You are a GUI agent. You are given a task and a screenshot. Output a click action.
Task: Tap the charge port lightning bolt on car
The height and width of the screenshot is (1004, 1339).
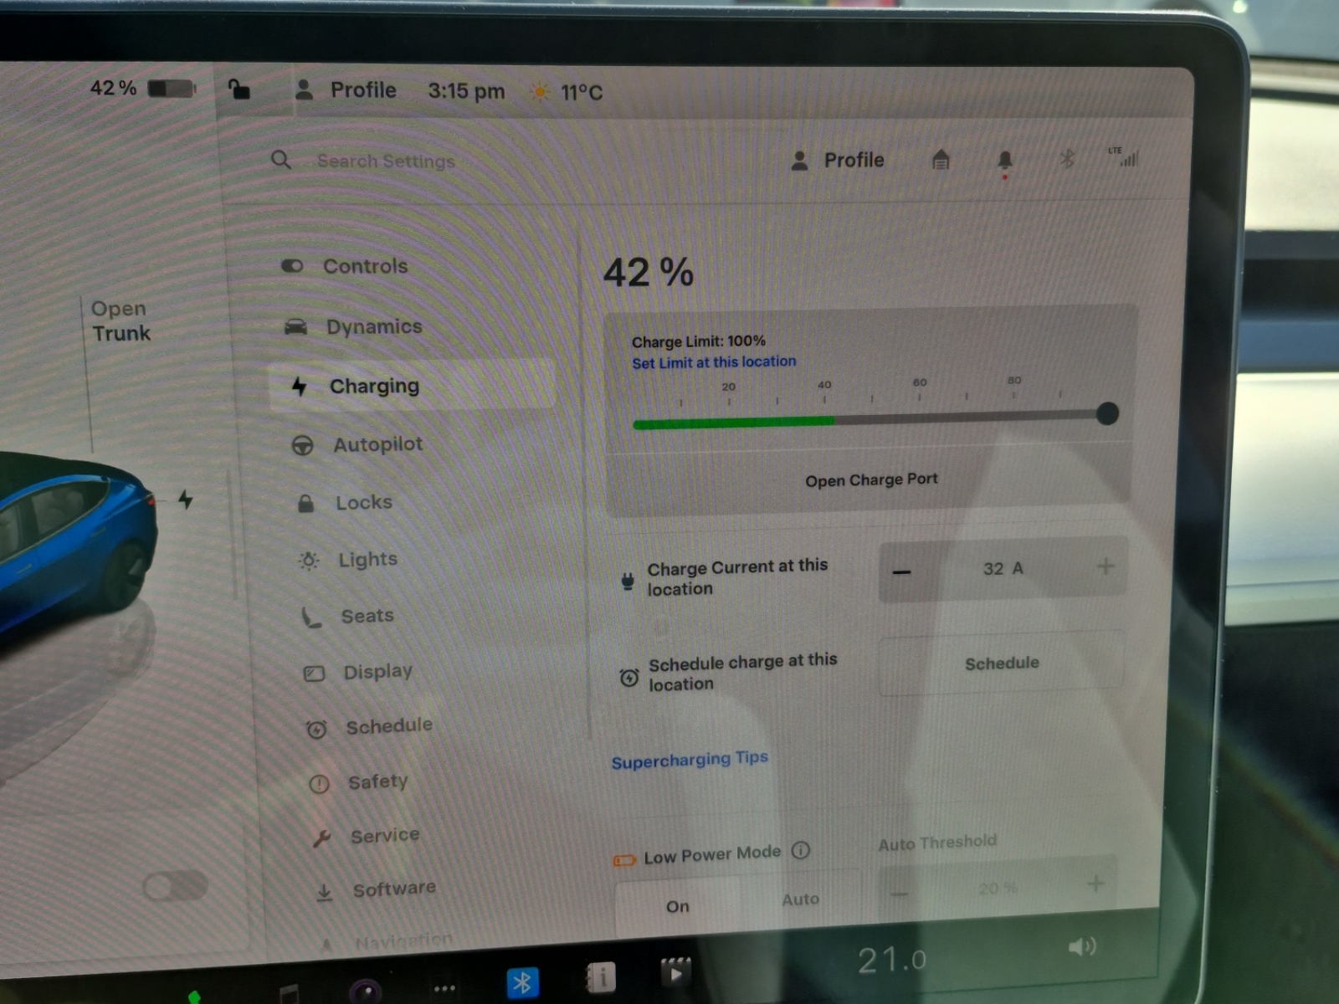coord(186,499)
